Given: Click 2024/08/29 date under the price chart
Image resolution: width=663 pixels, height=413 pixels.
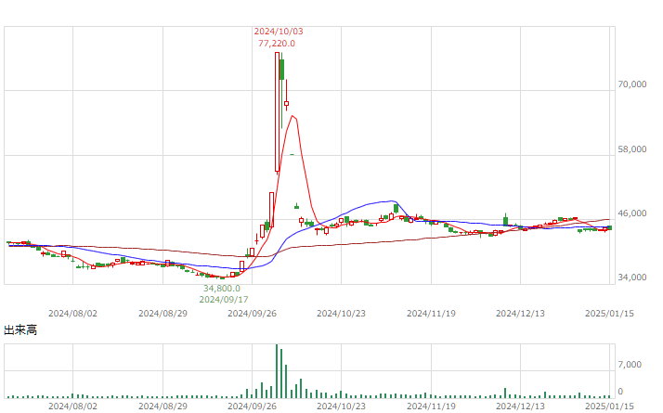Looking at the screenshot, I should [x=162, y=314].
